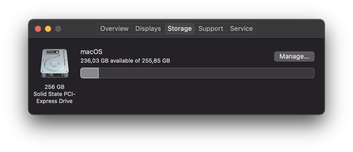The image size is (353, 152).
Task: Open the Service tab
Action: tap(241, 29)
